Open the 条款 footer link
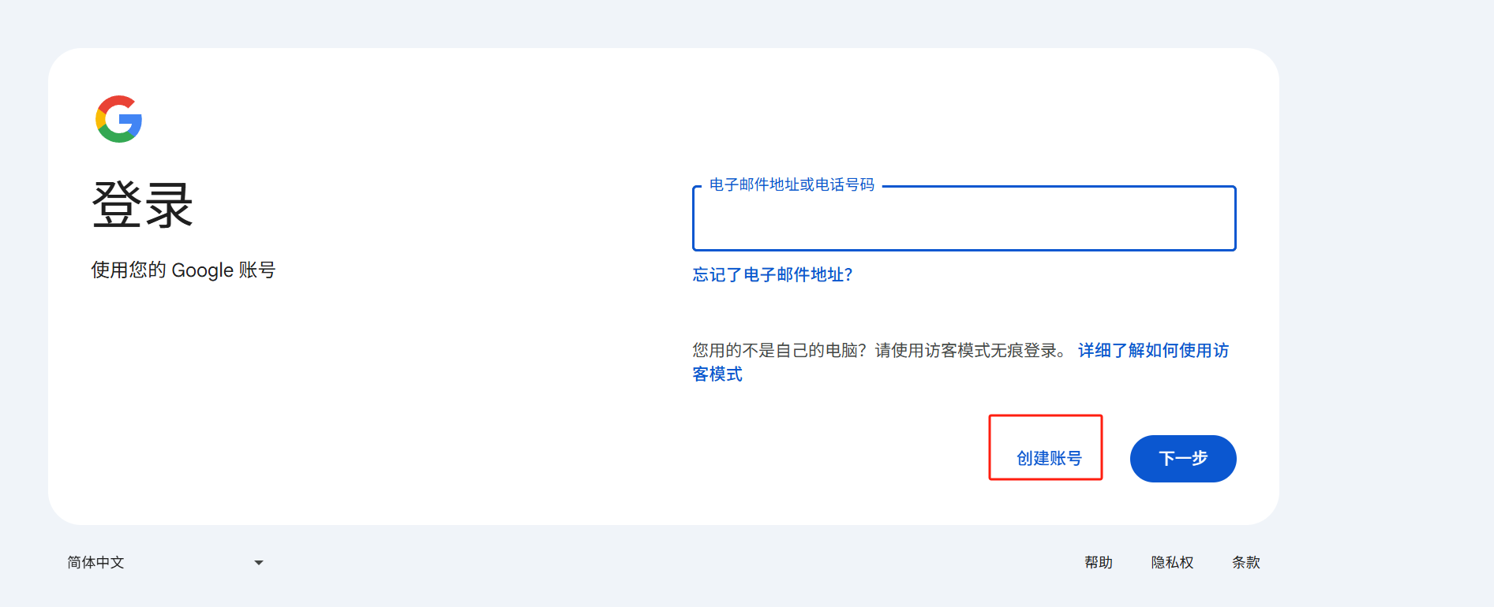1494x607 pixels. [1245, 562]
